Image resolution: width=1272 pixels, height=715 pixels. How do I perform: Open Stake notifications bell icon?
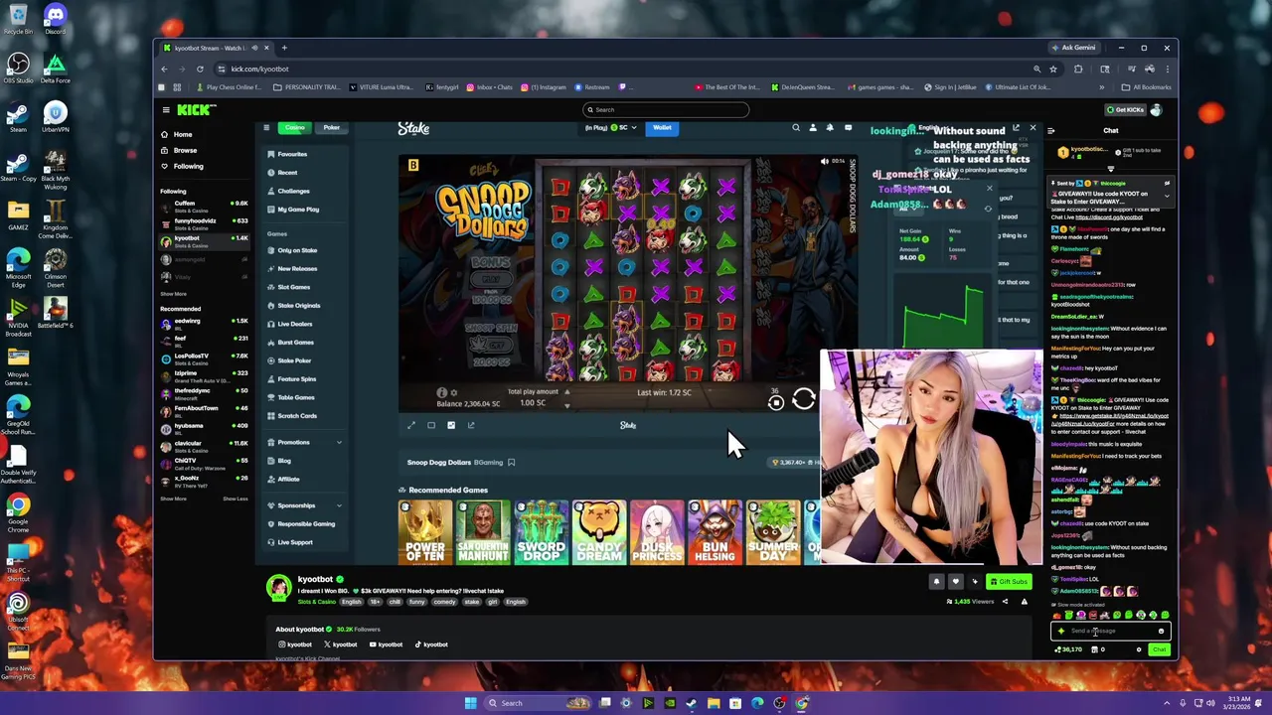pyautogui.click(x=830, y=128)
